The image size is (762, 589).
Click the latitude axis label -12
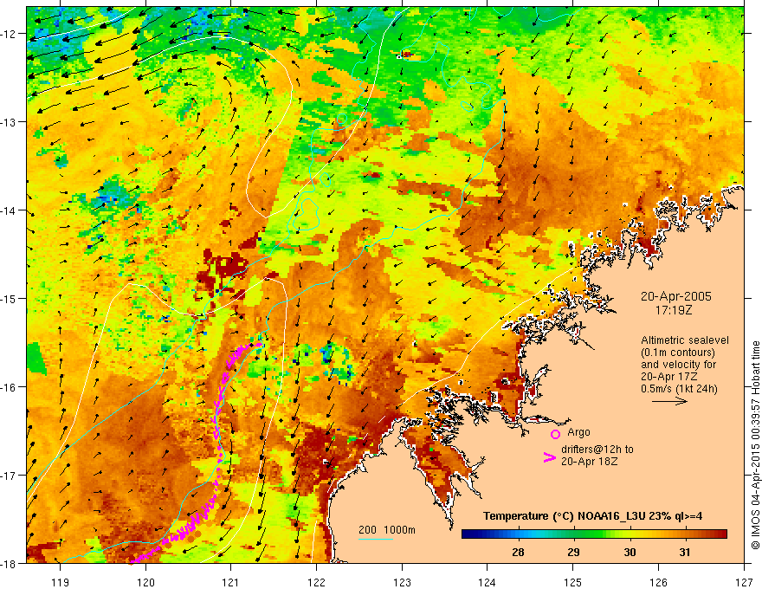(x=9, y=34)
